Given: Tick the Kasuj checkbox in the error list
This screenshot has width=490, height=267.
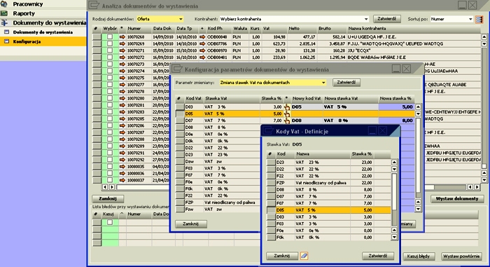Looking at the screenshot, I should tap(110, 222).
